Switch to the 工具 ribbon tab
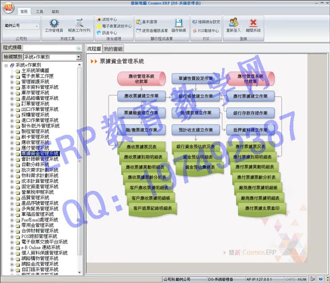 39,12
